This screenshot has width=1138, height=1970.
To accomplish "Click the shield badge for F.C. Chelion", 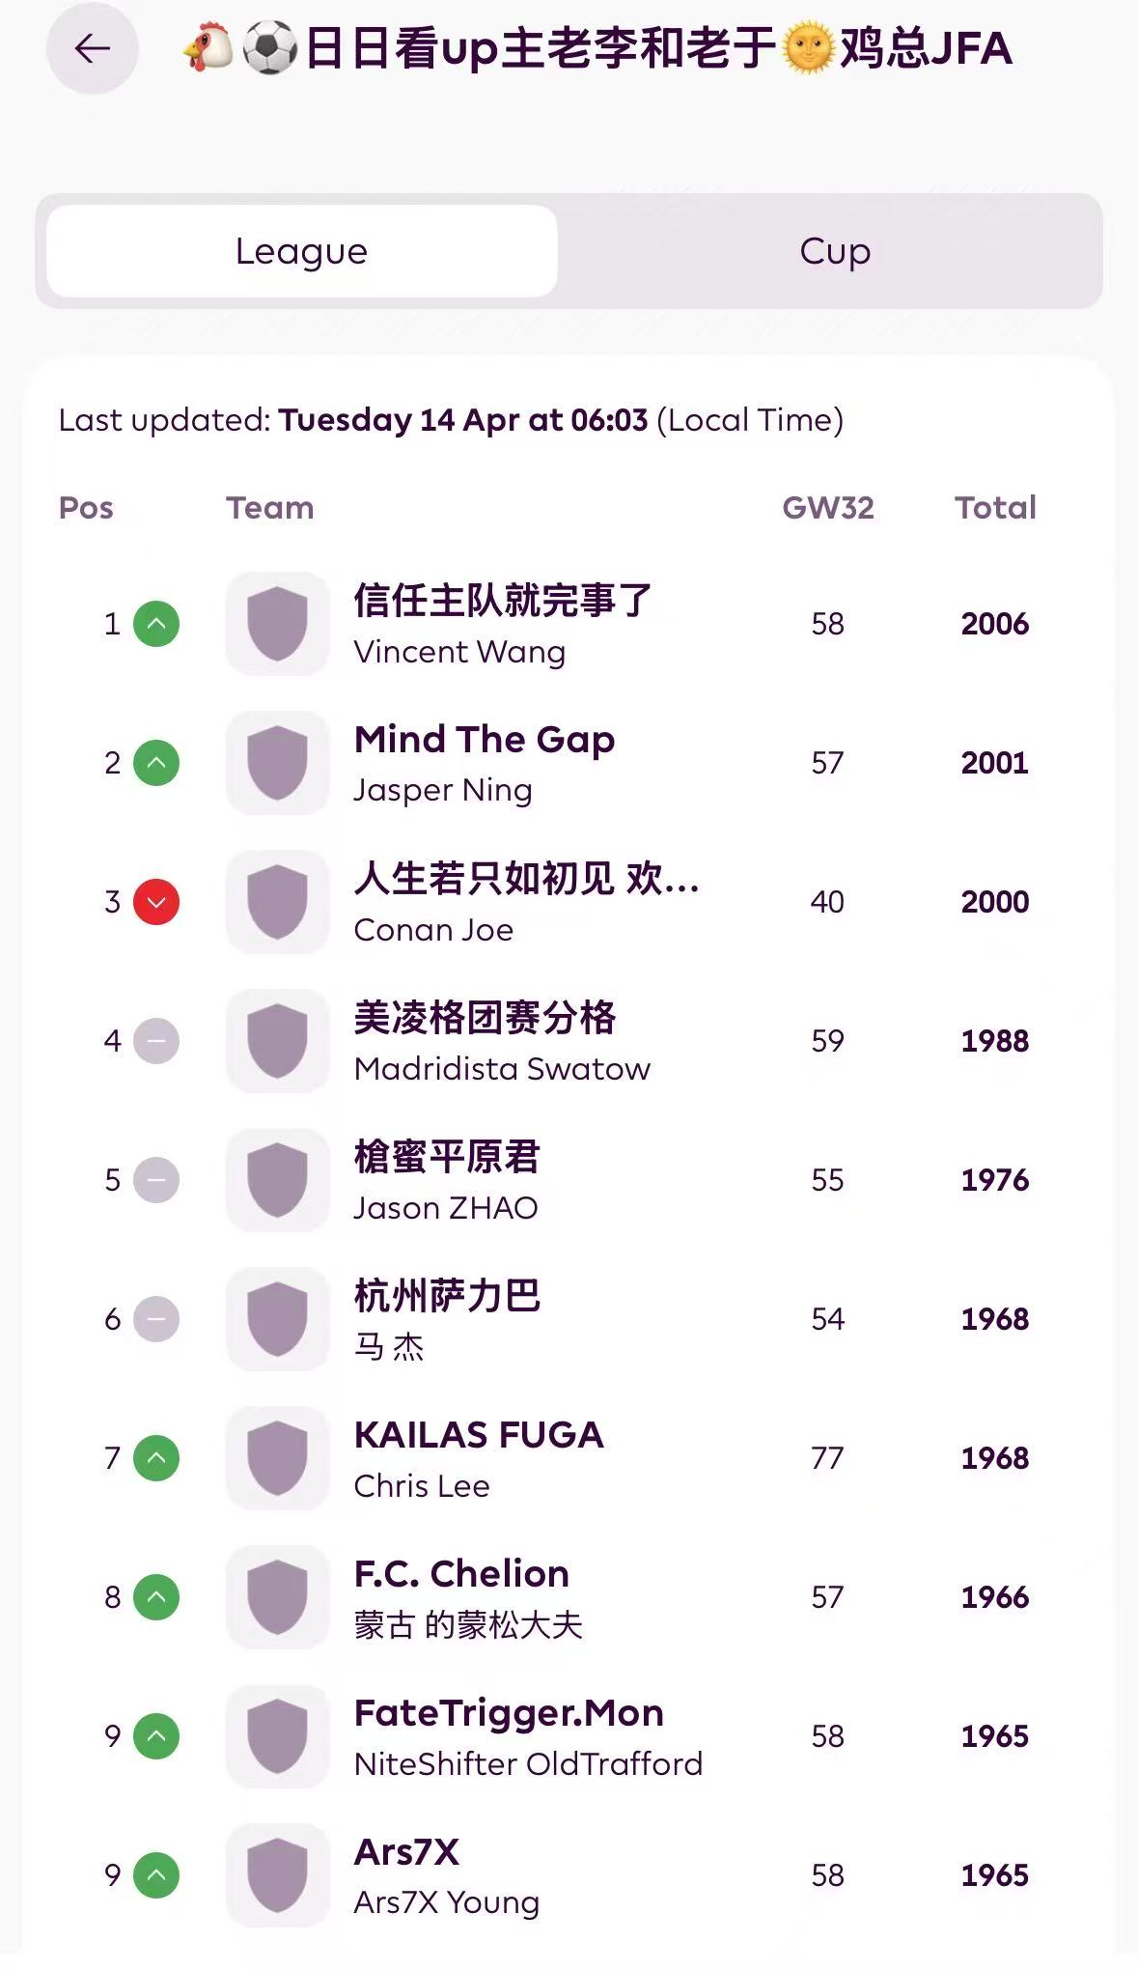I will click(278, 1597).
